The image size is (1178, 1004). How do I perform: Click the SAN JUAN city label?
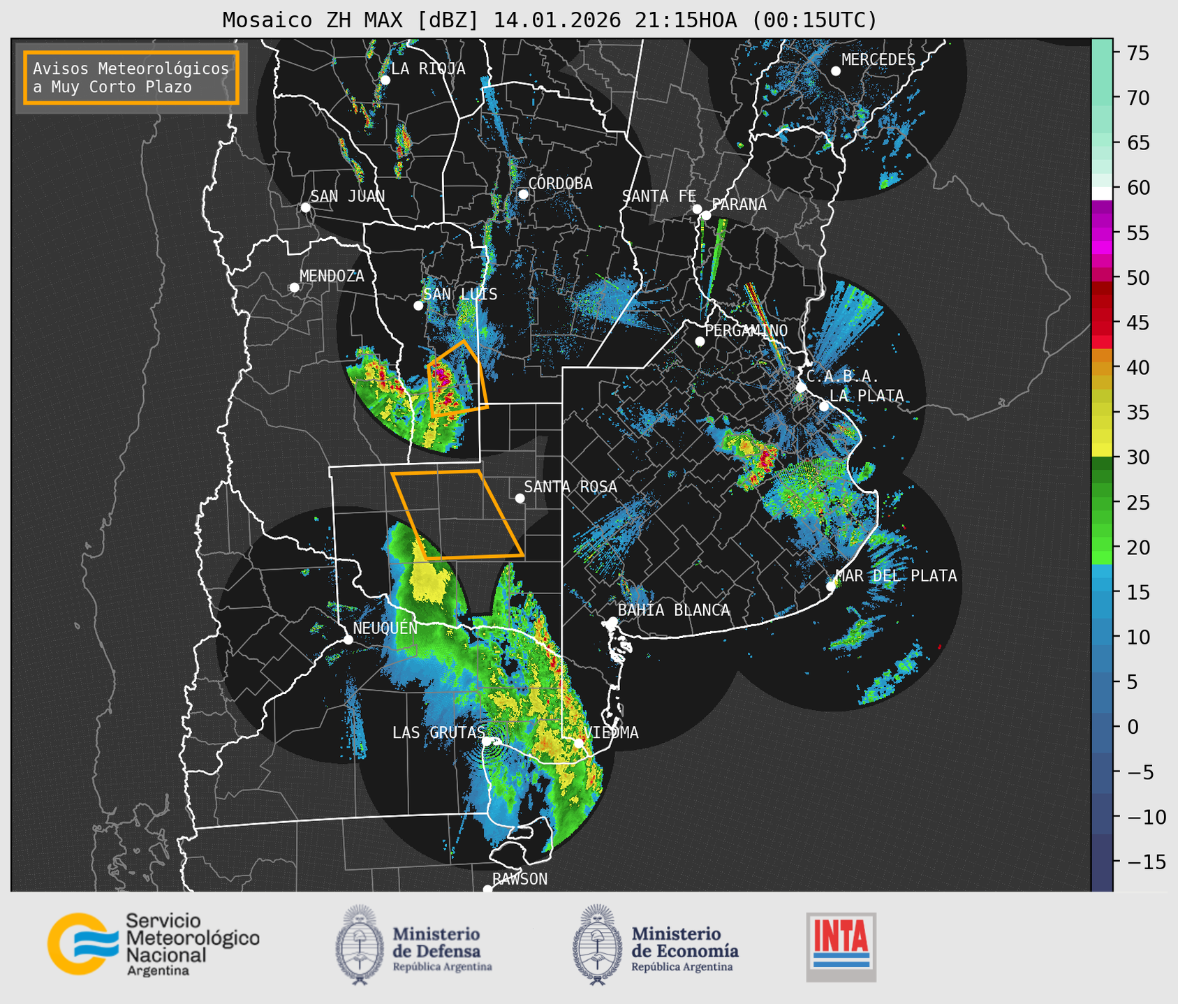pos(348,196)
